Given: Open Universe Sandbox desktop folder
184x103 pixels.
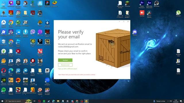Looking at the screenshot, I should click(127, 14).
